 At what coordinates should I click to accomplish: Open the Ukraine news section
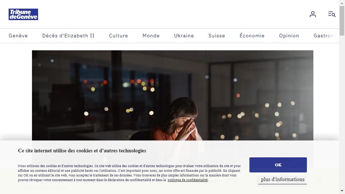click(184, 36)
